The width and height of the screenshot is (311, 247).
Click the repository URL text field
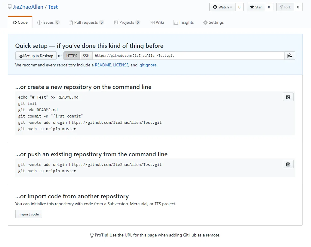(x=188, y=56)
